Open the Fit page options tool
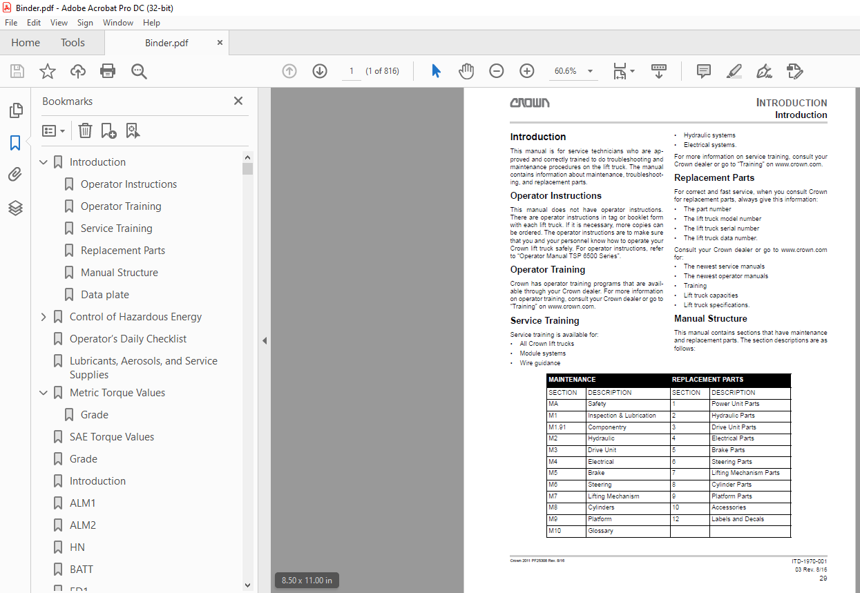 (x=623, y=71)
